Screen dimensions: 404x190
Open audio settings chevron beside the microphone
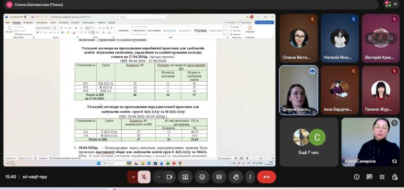[x=133, y=177]
